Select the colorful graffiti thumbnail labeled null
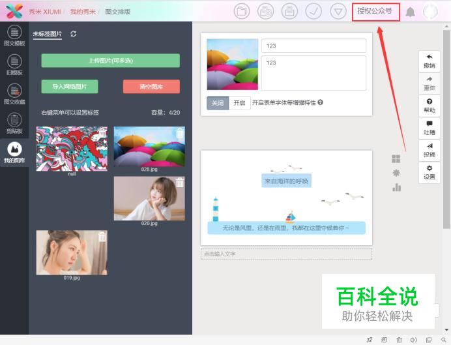Viewport: 451px width, 345px height. coord(72,149)
